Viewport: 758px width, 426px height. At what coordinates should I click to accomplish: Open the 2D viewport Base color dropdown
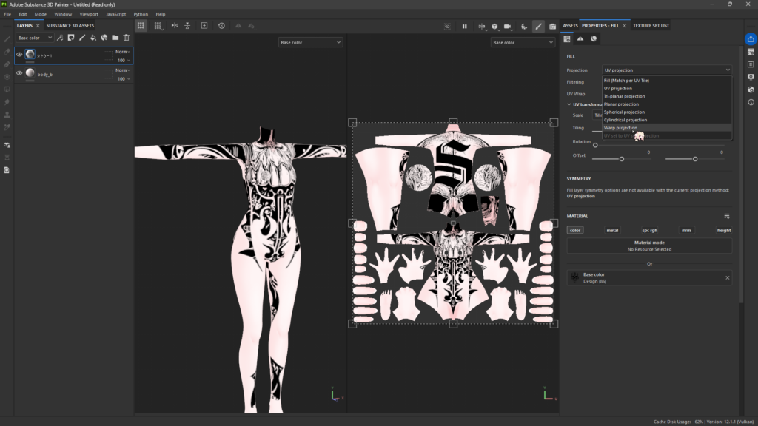coord(523,42)
